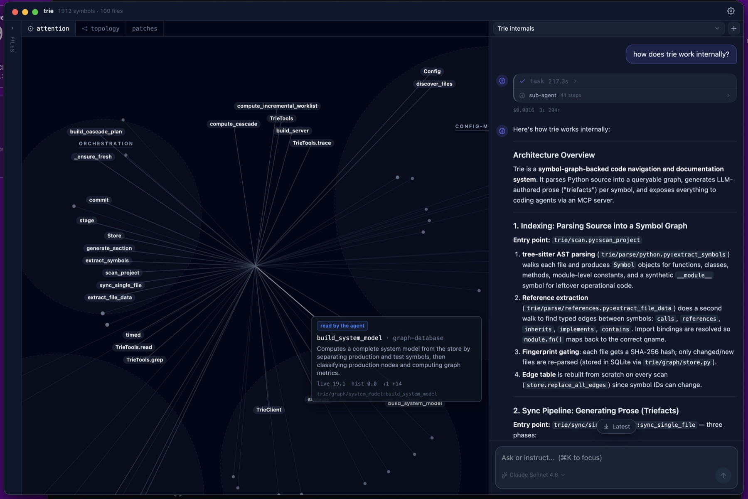Click the send arrow button
Viewport: 748px width, 499px height.
[723, 475]
